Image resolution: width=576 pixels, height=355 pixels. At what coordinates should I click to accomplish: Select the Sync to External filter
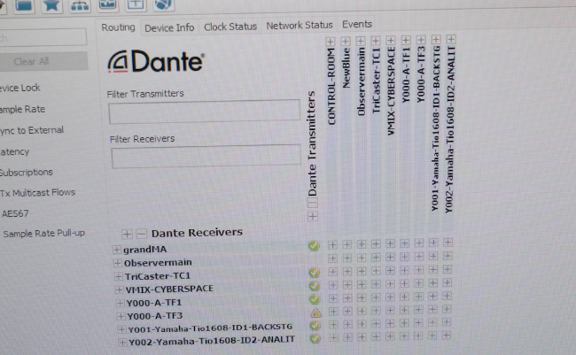tap(32, 130)
